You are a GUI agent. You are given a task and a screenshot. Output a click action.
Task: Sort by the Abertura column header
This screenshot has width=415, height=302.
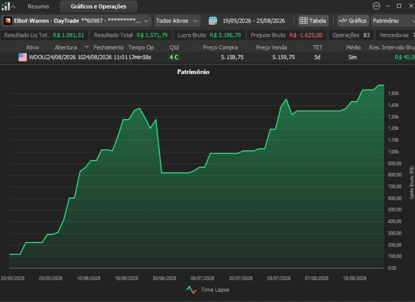coord(66,48)
